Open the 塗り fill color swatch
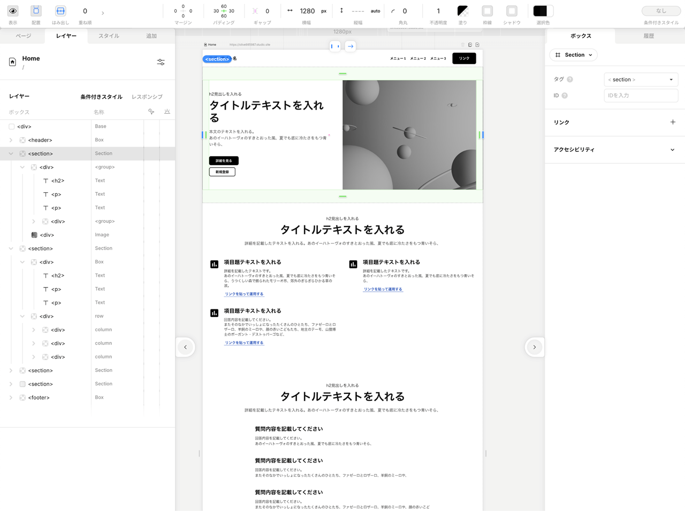 point(463,11)
